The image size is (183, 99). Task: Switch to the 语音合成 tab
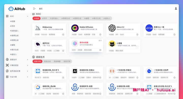[x=47, y=61]
